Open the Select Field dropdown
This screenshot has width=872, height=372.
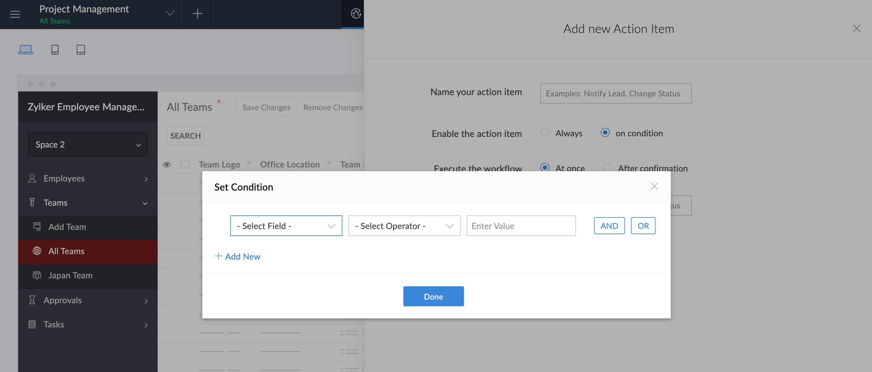pyautogui.click(x=286, y=226)
